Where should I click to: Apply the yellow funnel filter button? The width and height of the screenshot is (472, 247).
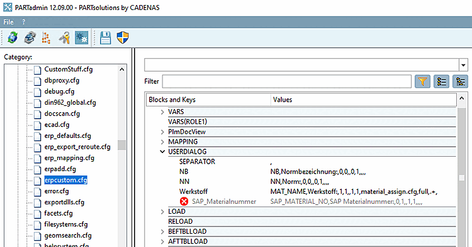pyautogui.click(x=422, y=81)
